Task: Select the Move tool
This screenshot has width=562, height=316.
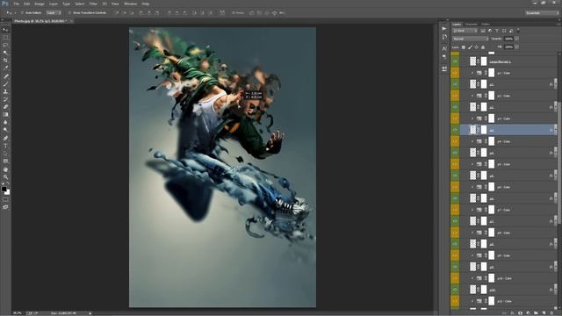Action: 5,30
